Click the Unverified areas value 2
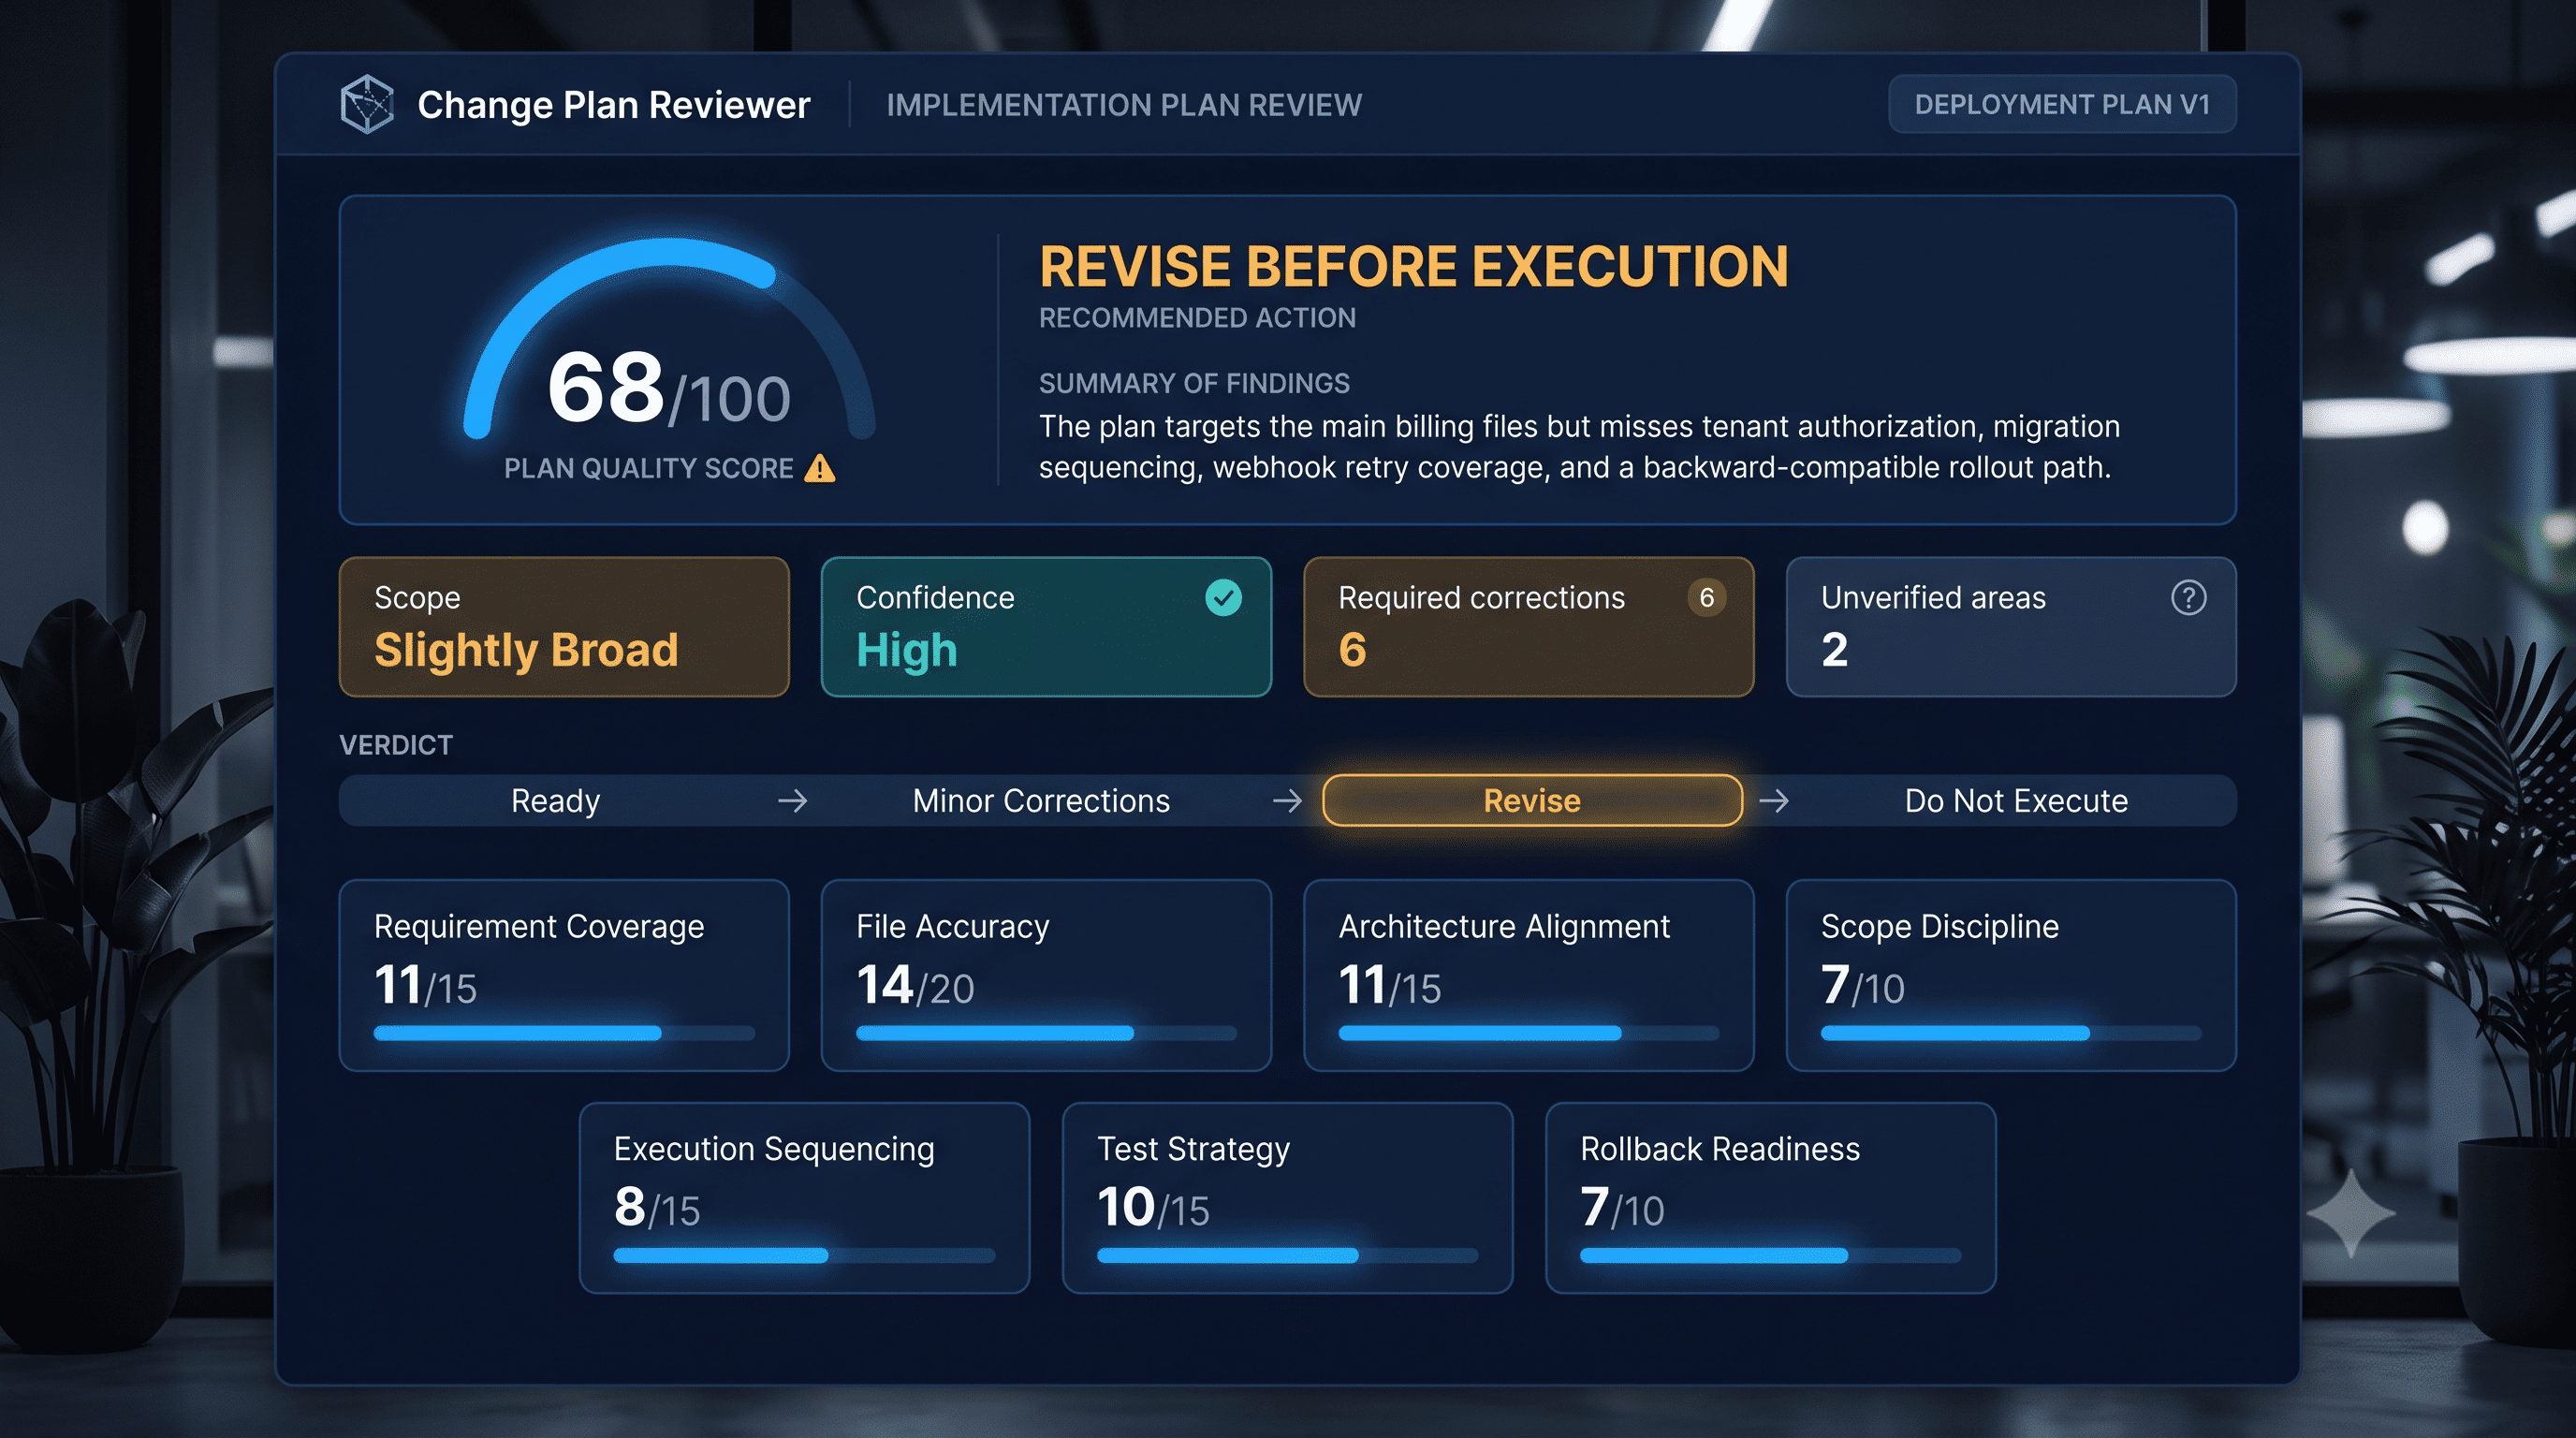This screenshot has height=1438, width=2576. coord(1834,650)
